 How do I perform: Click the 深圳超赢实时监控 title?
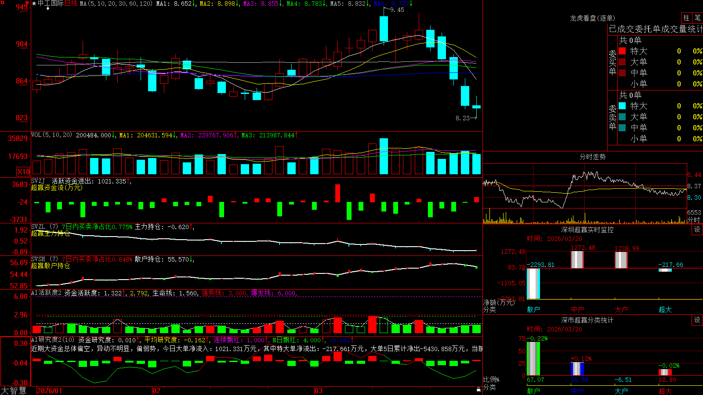[587, 230]
